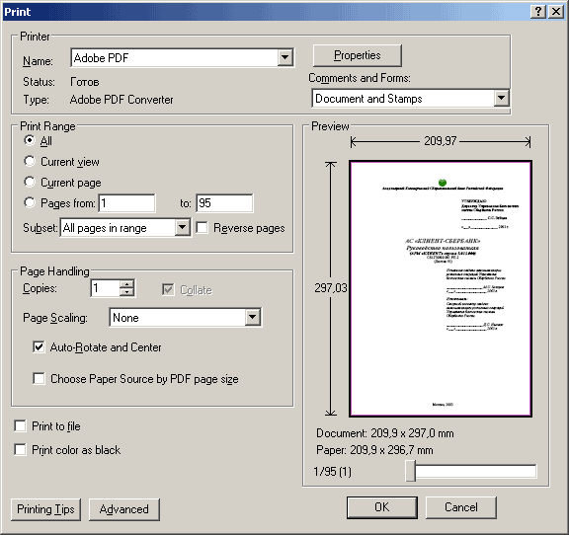Click the pages 'to' field showing 95
569x535 pixels.
tap(224, 203)
